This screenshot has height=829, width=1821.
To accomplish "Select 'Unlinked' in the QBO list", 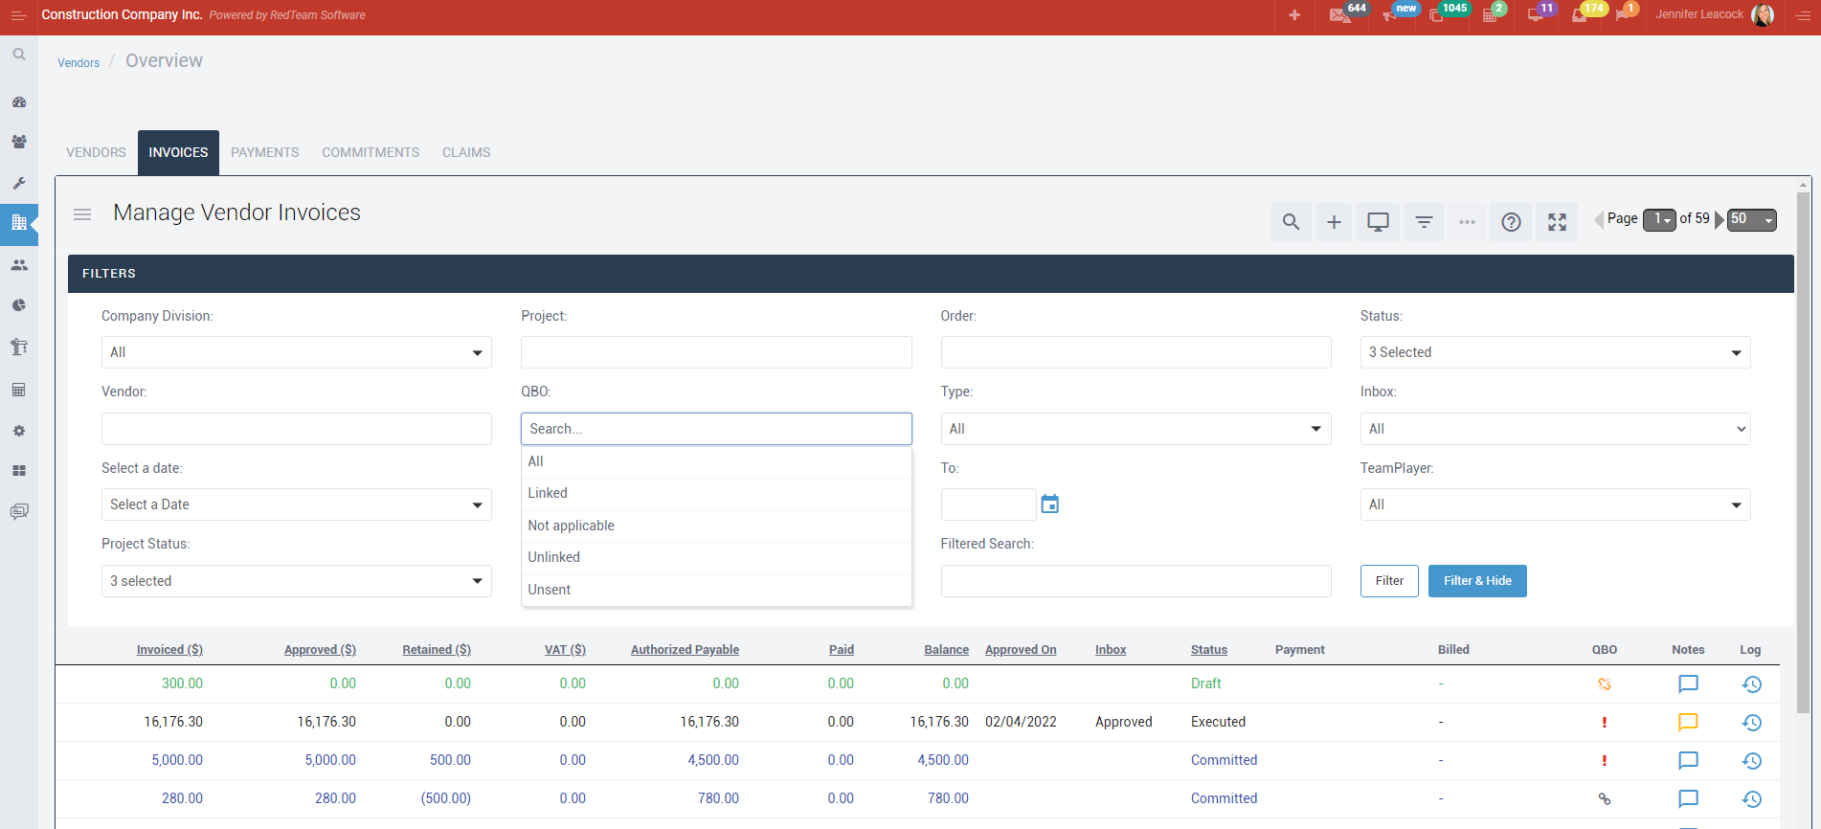I will tap(554, 557).
